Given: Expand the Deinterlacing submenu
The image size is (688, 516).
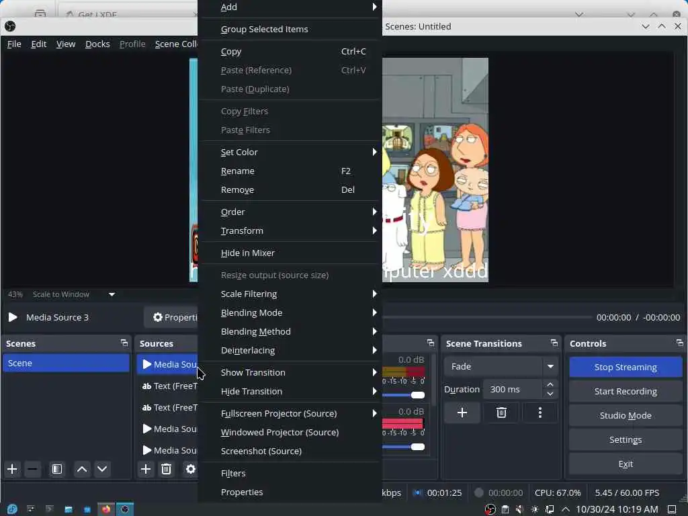Looking at the screenshot, I should (290, 350).
